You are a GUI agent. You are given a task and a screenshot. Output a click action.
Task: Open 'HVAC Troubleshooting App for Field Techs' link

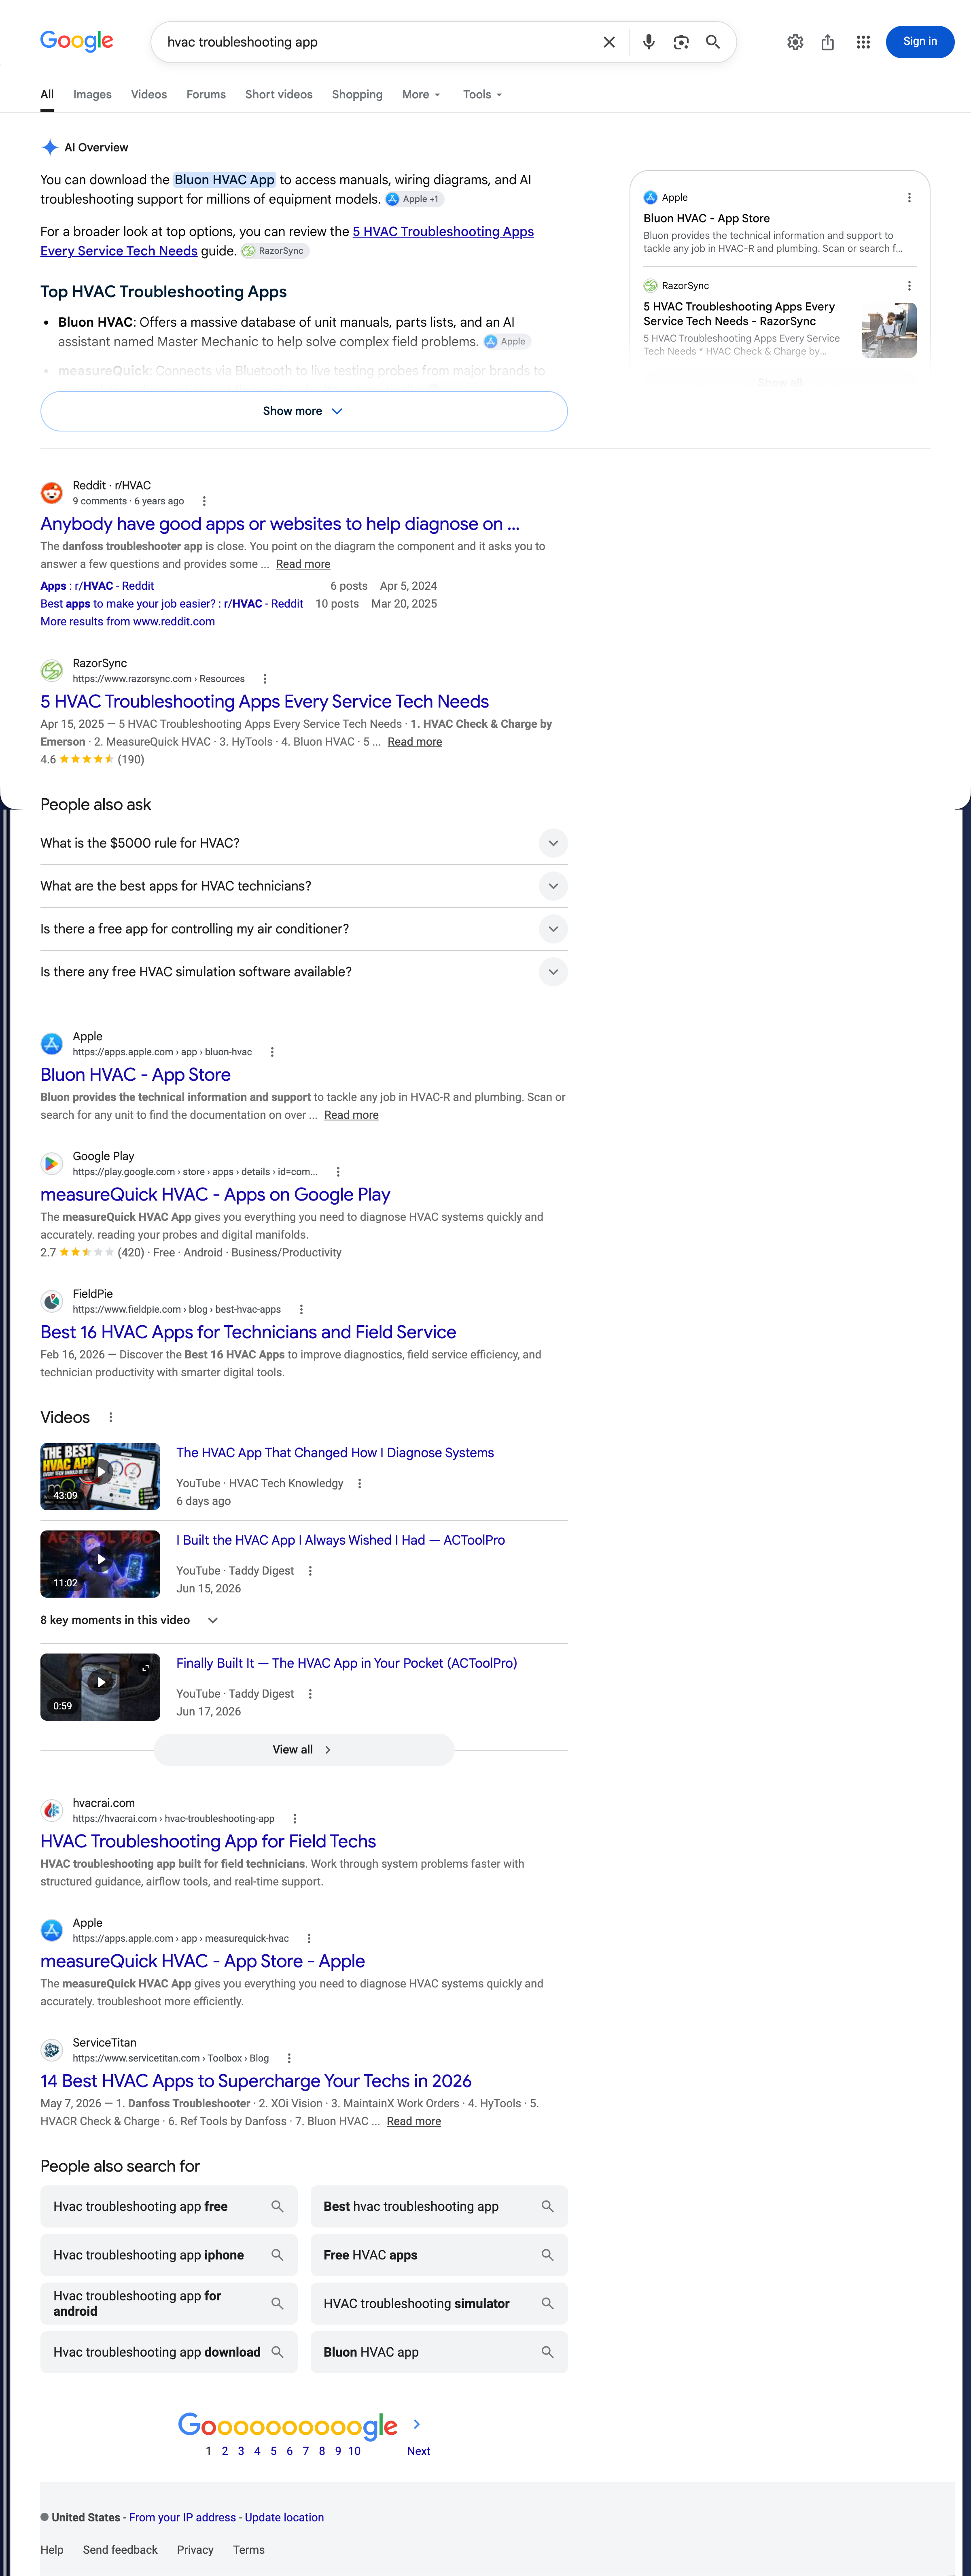(x=208, y=1841)
